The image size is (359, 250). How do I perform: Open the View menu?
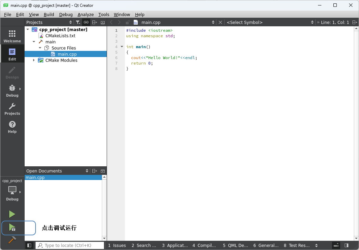34,14
